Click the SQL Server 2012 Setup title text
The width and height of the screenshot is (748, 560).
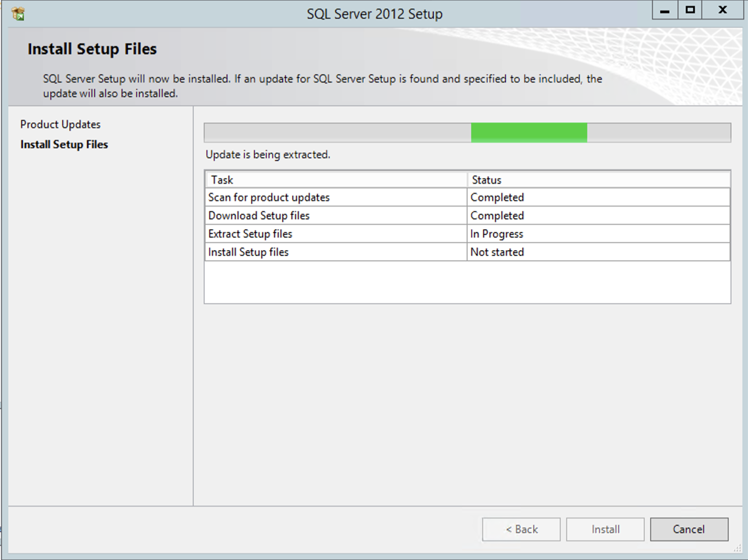pyautogui.click(x=374, y=14)
